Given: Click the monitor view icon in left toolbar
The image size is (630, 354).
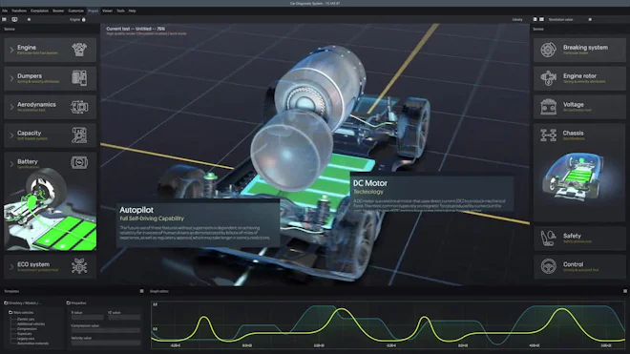Looking at the screenshot, I should pyautogui.click(x=14, y=19).
